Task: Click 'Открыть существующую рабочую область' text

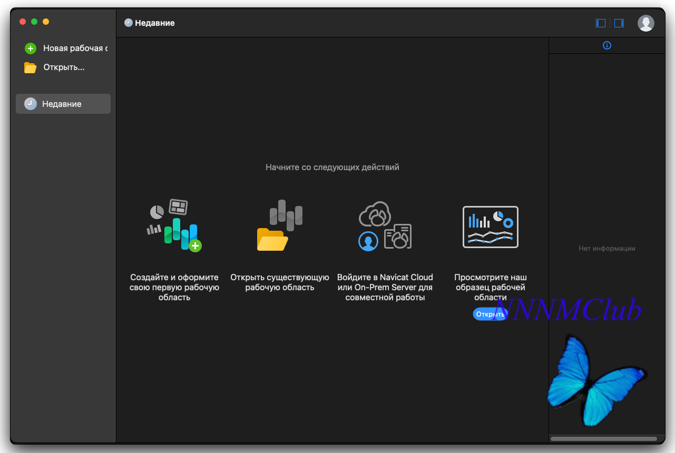Action: pos(280,282)
